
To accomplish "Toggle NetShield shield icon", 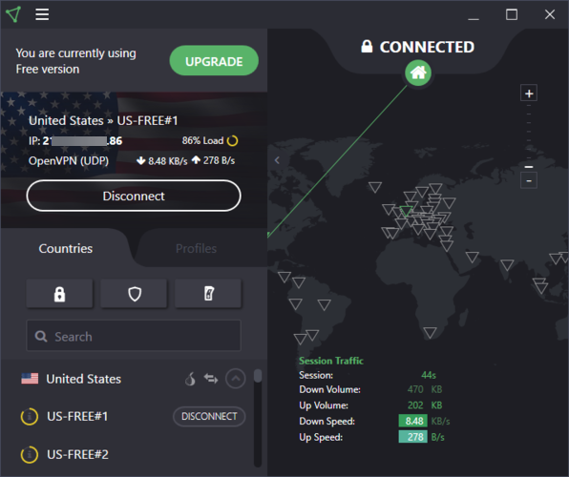I will (134, 294).
